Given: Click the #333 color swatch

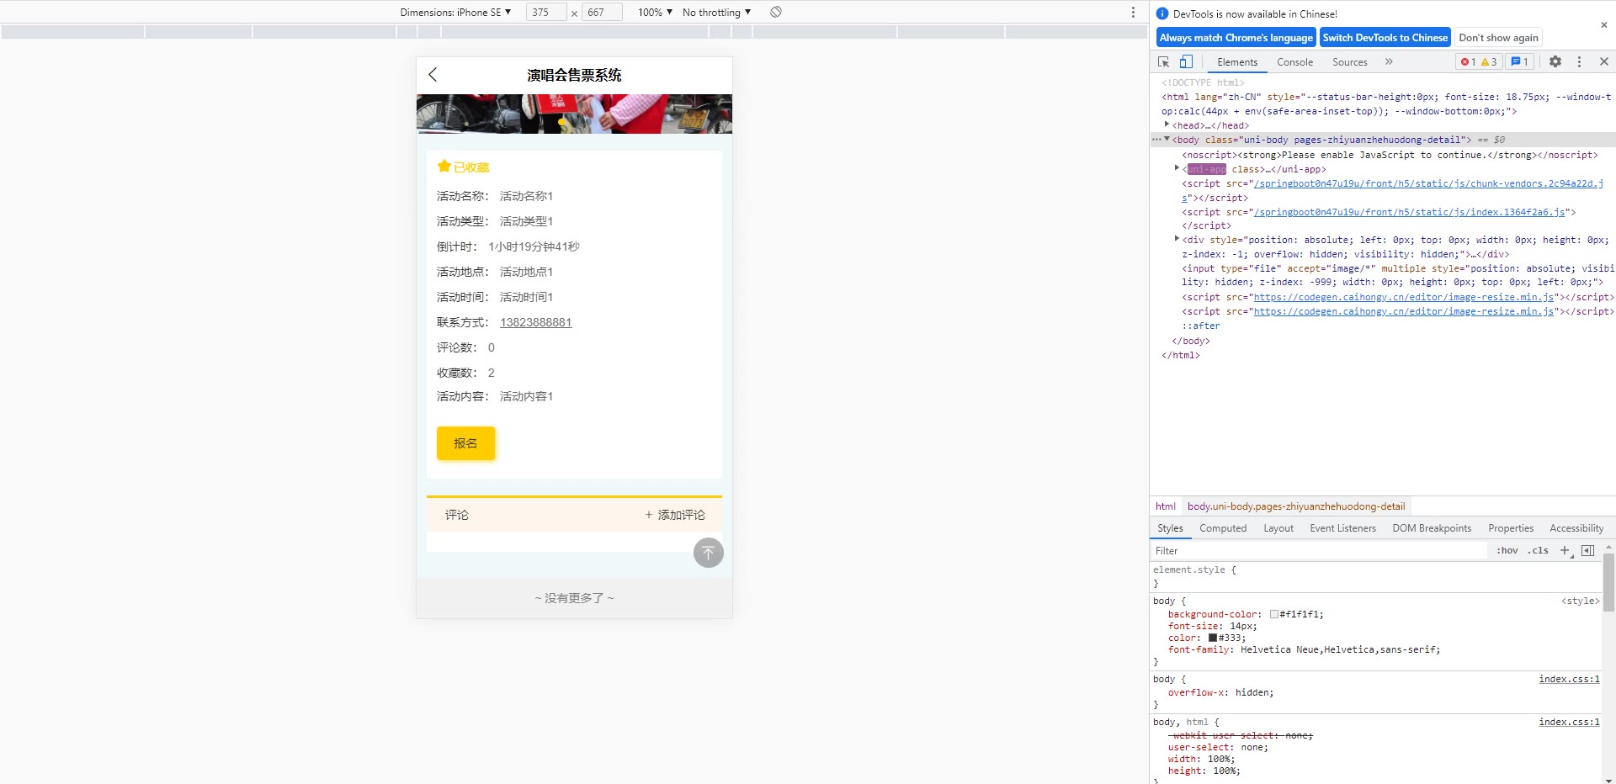Looking at the screenshot, I should (x=1213, y=638).
